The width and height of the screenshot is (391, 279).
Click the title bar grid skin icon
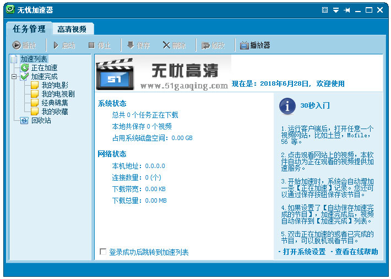325,10
